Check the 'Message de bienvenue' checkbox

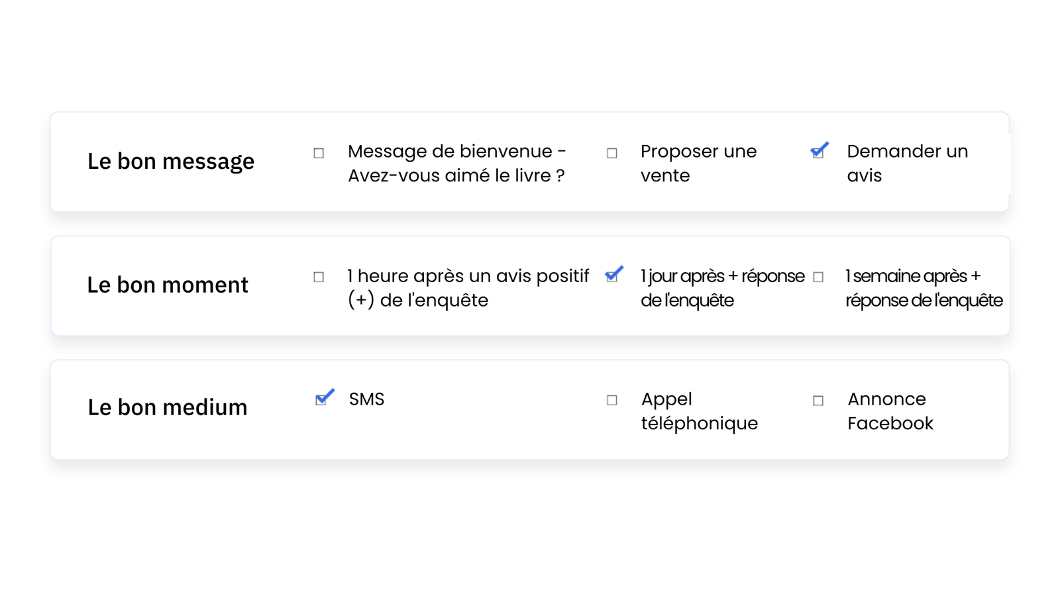(x=319, y=154)
